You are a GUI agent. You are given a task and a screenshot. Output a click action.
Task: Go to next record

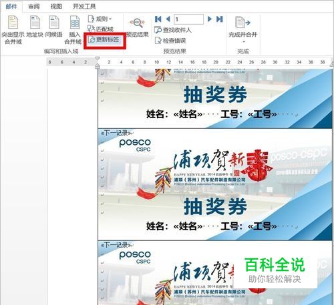click(209, 19)
